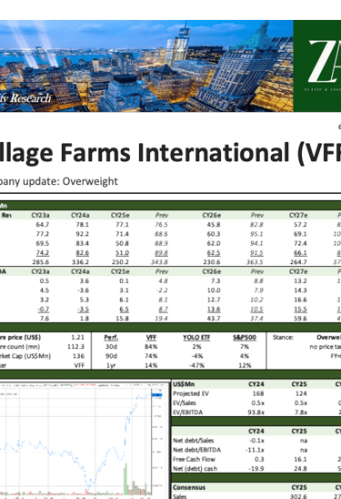The width and height of the screenshot is (341, 499).
Task: Click the city skyline banner photo
Action: 146,66
